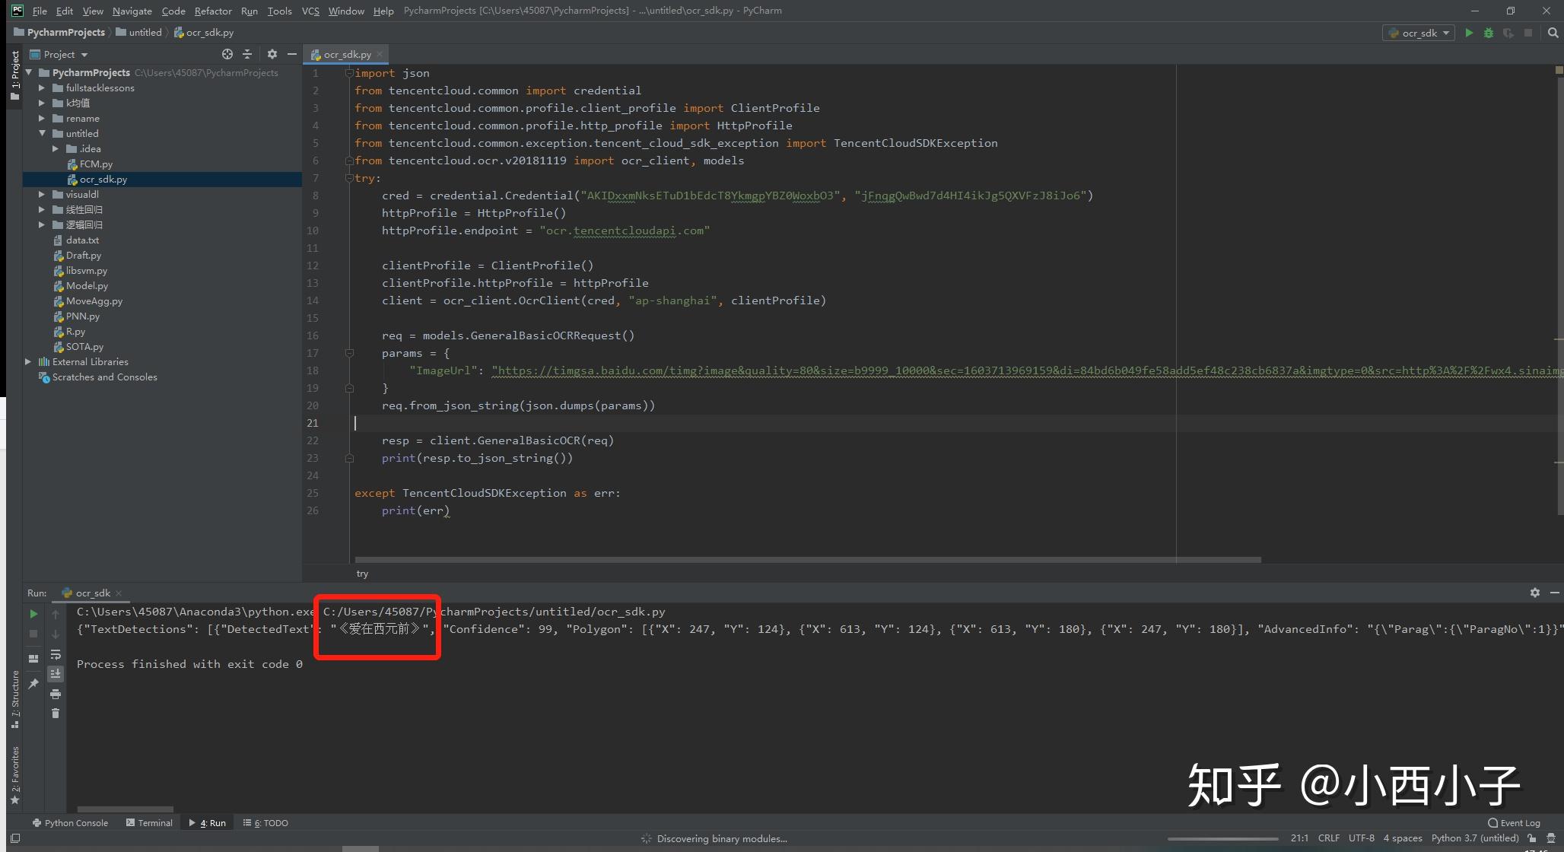This screenshot has height=852, width=1564.
Task: Pin the Run tab with the pin icon
Action: pos(33,684)
